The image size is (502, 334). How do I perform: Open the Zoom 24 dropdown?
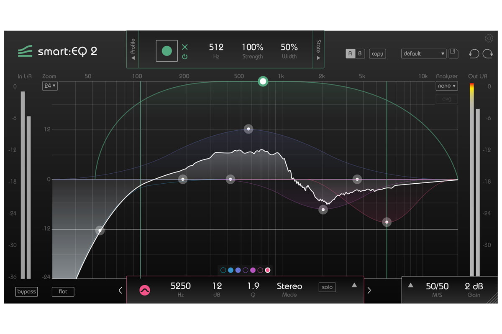point(50,86)
